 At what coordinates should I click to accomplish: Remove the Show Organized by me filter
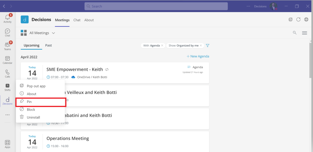[x=201, y=46]
